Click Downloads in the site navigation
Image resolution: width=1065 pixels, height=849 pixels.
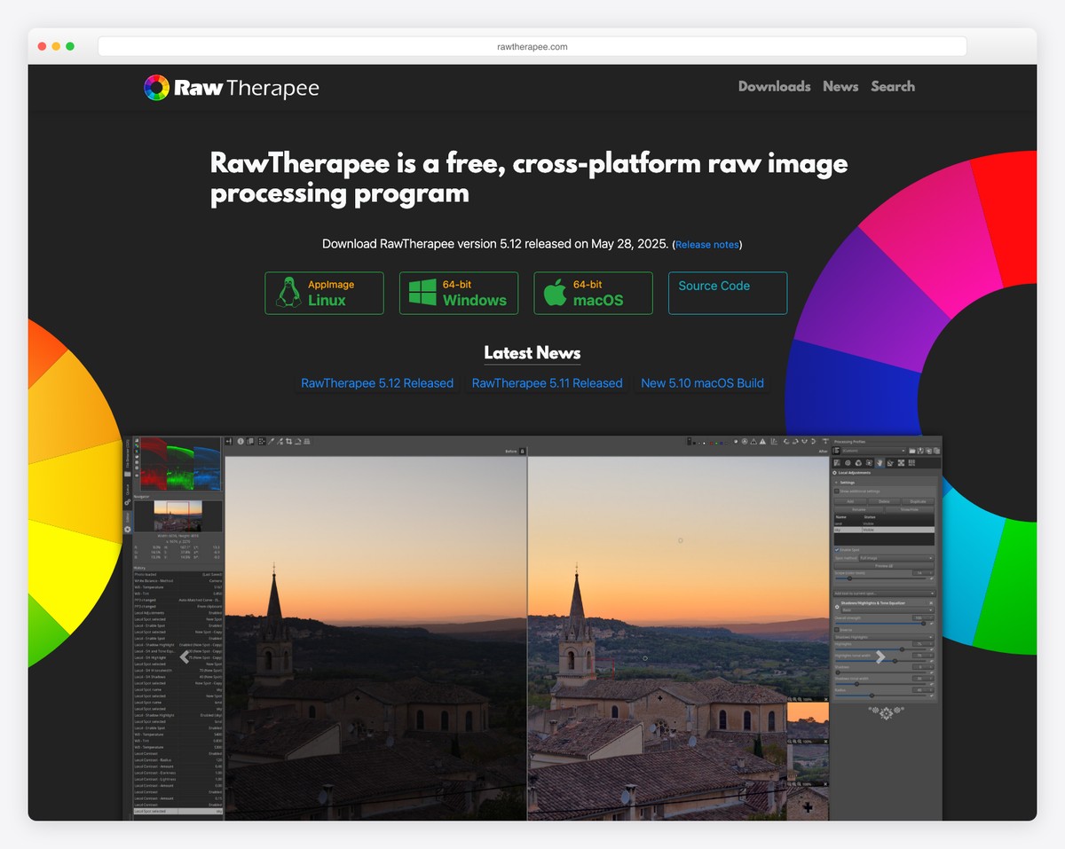774,86
